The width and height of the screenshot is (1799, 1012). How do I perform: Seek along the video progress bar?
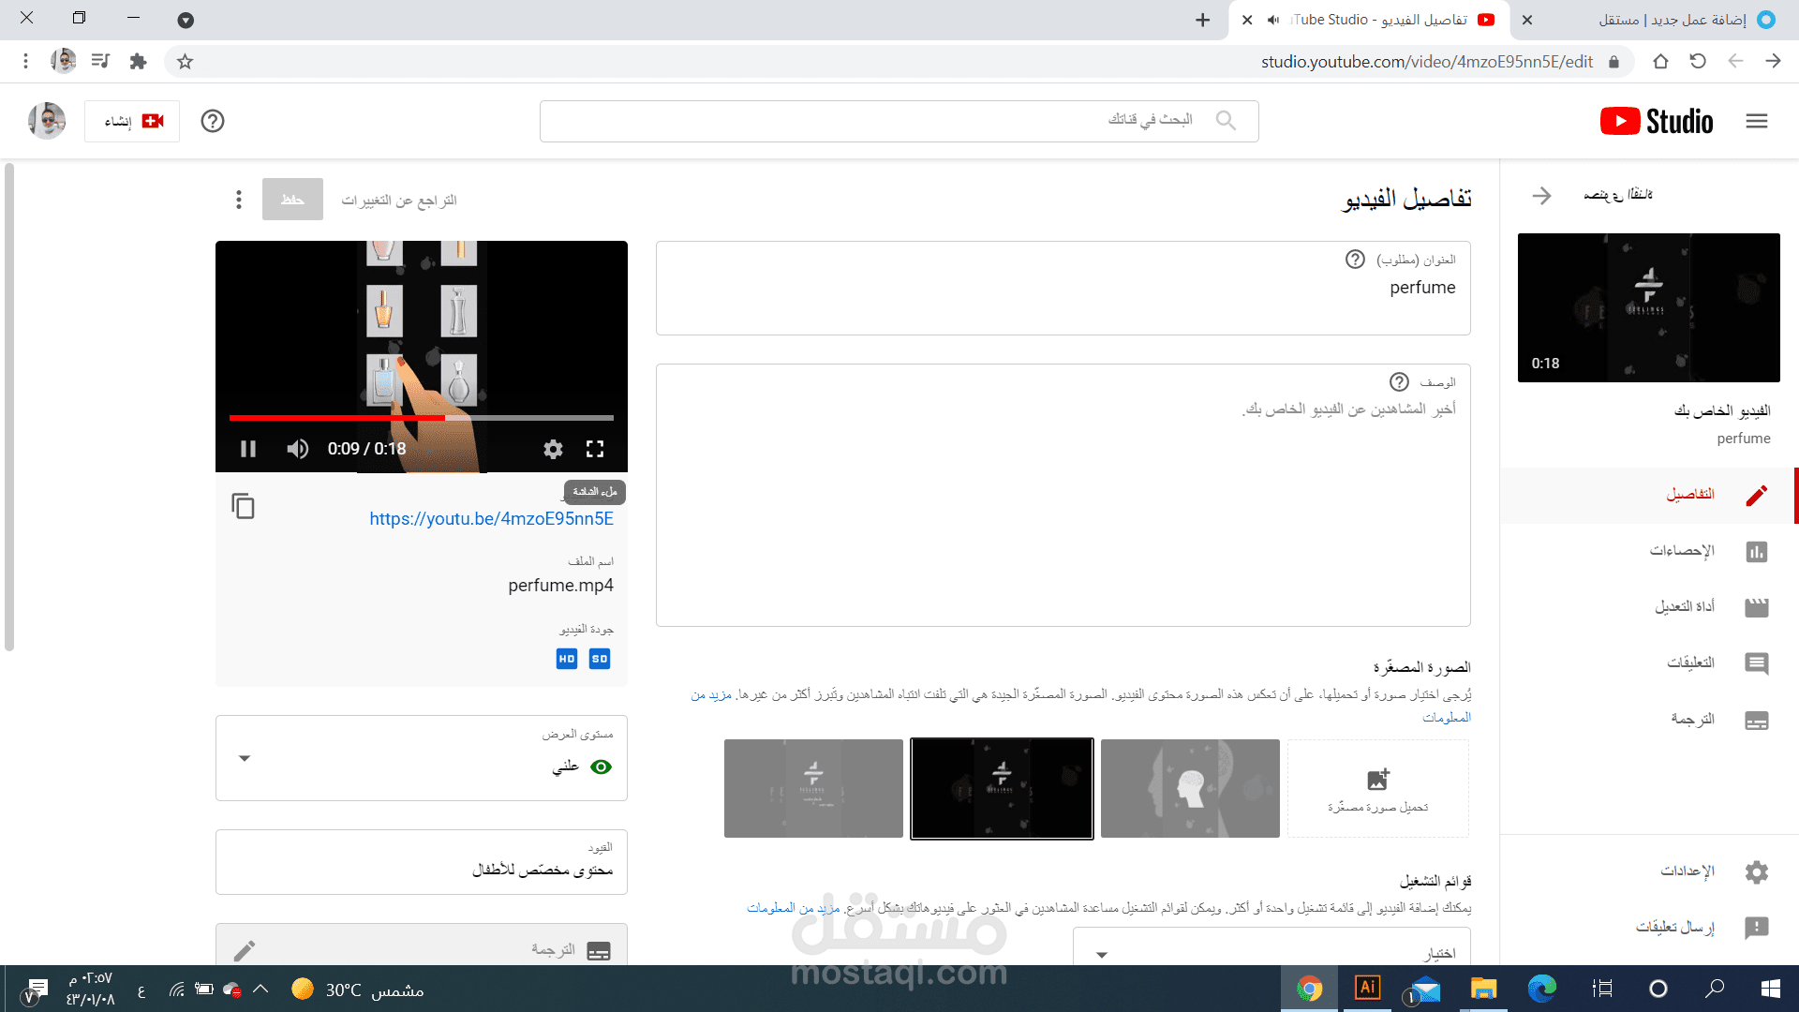(x=422, y=418)
